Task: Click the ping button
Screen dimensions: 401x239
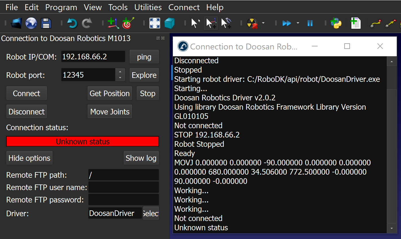Action: tap(144, 57)
